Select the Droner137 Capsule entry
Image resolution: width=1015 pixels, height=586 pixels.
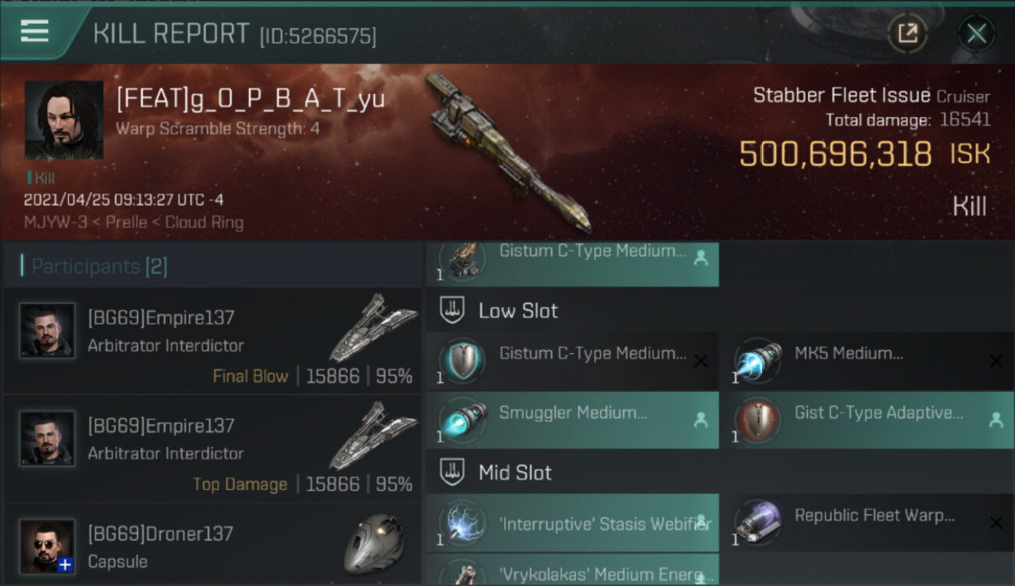tap(212, 545)
